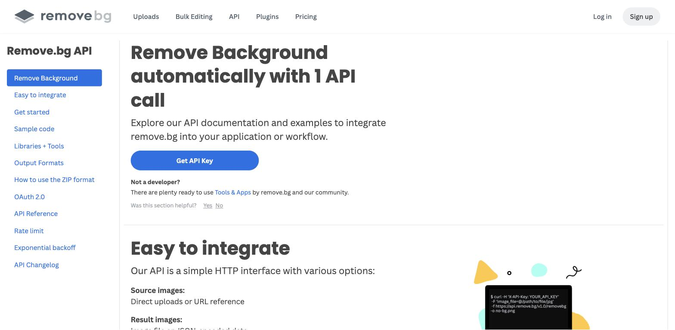Screen dimensions: 675x330
Task: Jump to Easy to integrate sidebar section
Action: (x=40, y=95)
